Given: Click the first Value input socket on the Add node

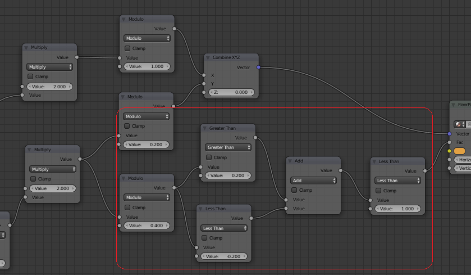Looking at the screenshot, I should [286, 200].
